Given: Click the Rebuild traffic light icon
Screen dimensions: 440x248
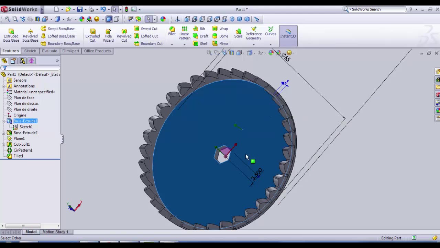Looking at the screenshot, I should 126,9.
